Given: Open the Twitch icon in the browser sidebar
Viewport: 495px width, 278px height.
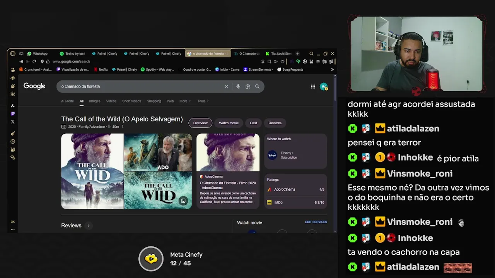Looking at the screenshot, I should tap(13, 114).
